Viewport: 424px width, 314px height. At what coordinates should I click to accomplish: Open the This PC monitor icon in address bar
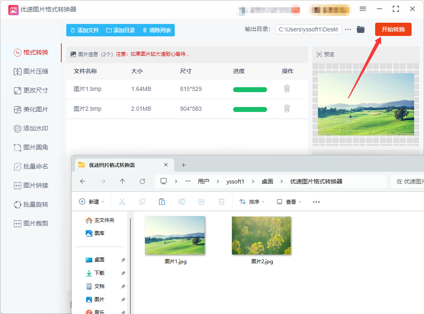(x=163, y=181)
